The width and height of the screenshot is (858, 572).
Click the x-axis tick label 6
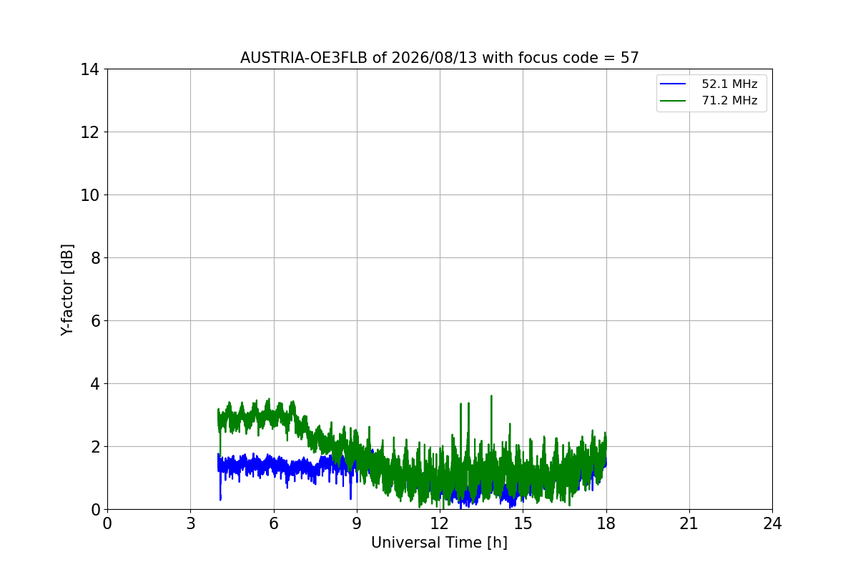point(274,523)
